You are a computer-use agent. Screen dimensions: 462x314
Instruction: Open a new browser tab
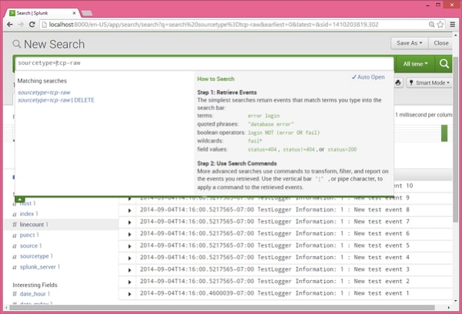[86, 13]
